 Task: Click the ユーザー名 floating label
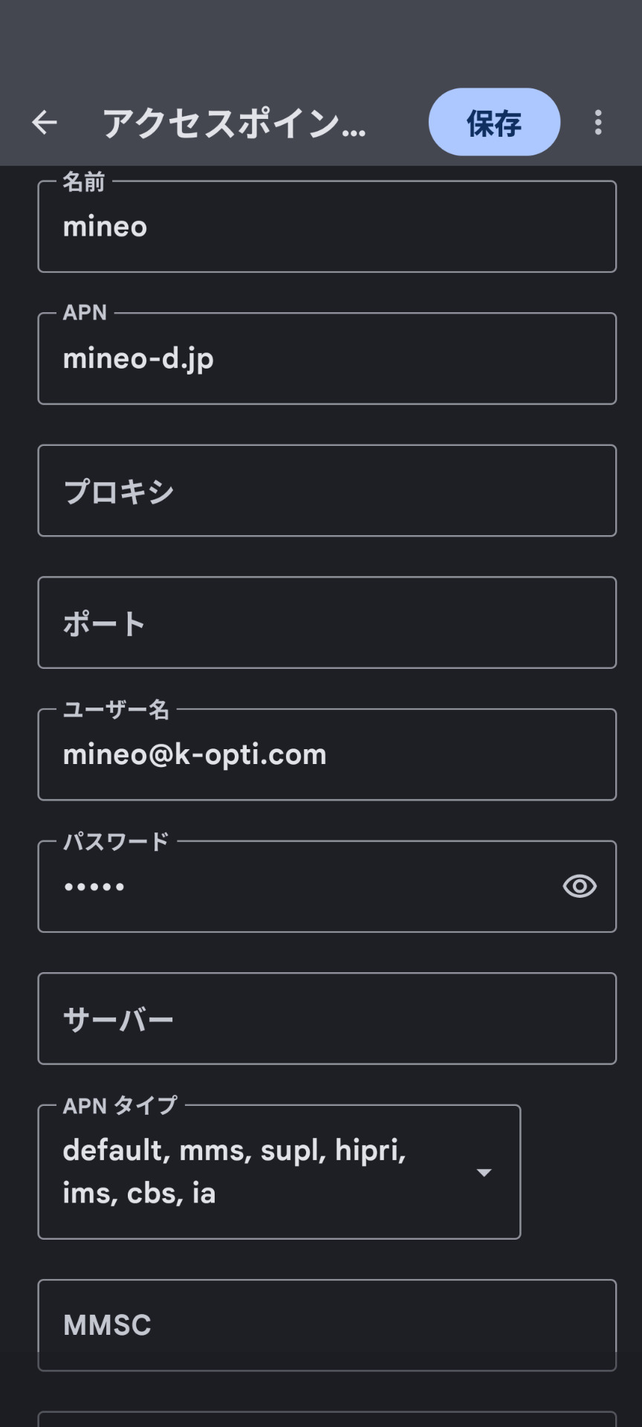coord(116,710)
